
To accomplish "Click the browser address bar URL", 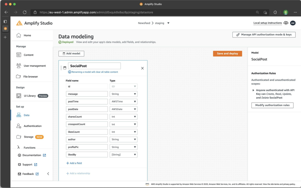I will click(96, 12).
